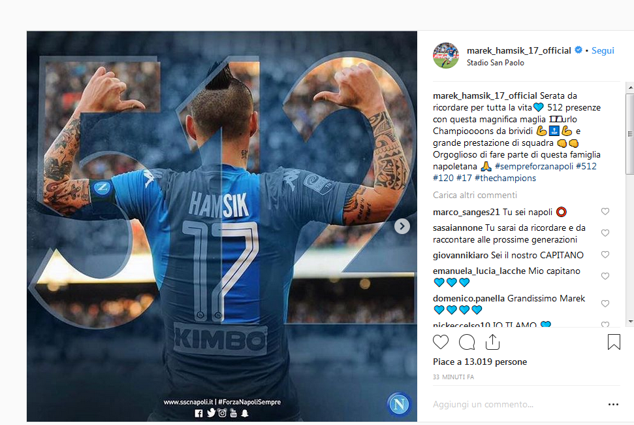Open the comment speech bubble icon

[x=467, y=342]
